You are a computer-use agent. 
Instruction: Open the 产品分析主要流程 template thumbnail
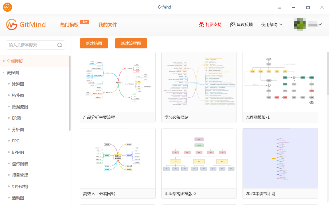(x=118, y=82)
